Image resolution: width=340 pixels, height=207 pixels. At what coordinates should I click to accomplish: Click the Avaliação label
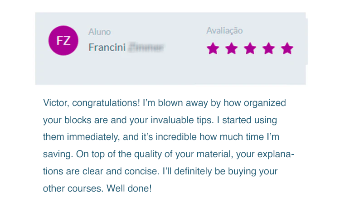pos(224,31)
